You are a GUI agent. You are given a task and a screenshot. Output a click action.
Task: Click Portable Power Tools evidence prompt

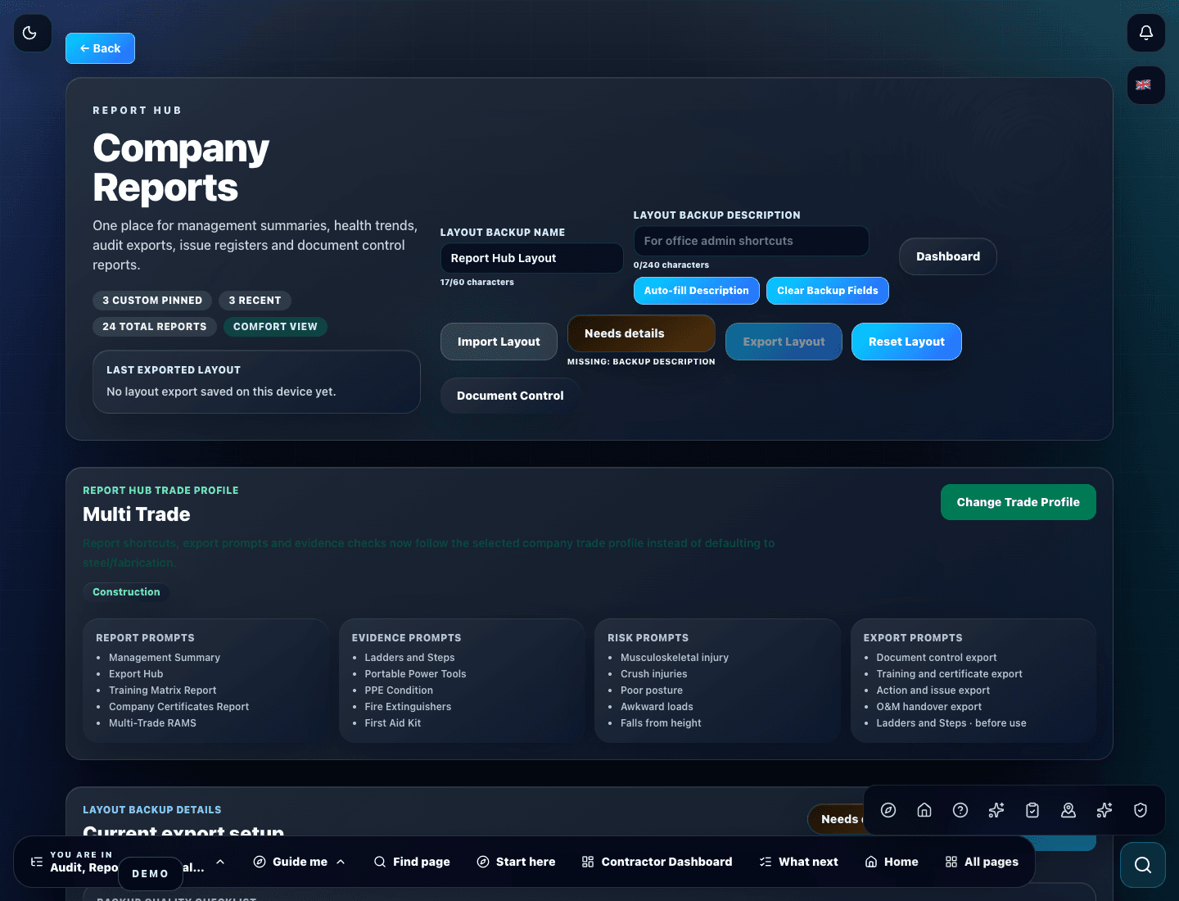coord(415,674)
